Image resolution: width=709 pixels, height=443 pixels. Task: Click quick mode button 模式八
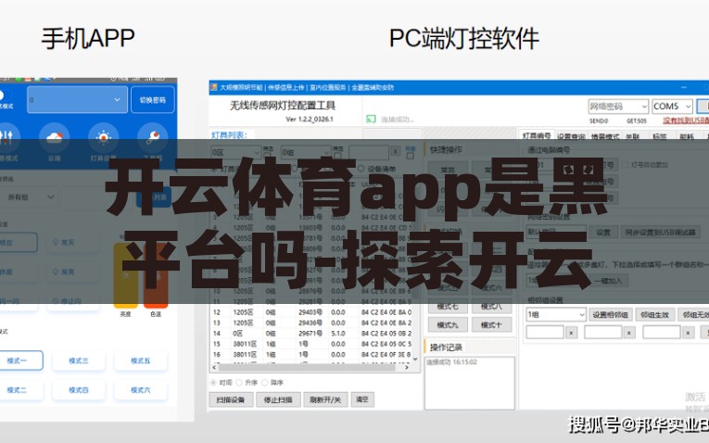pyautogui.click(x=491, y=307)
